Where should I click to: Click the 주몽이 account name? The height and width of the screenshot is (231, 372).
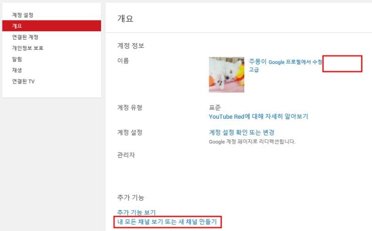point(258,62)
